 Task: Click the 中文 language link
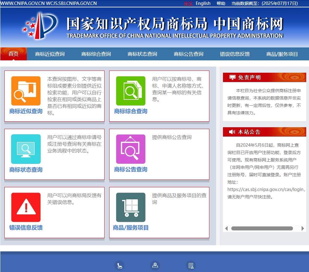pyautogui.click(x=188, y=3)
